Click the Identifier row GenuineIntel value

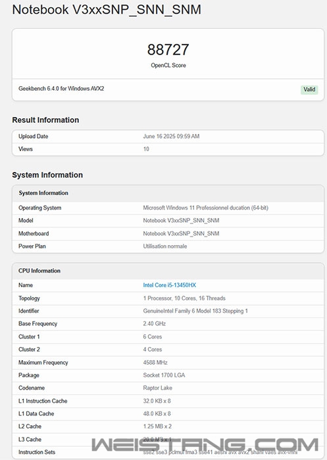coord(195,311)
